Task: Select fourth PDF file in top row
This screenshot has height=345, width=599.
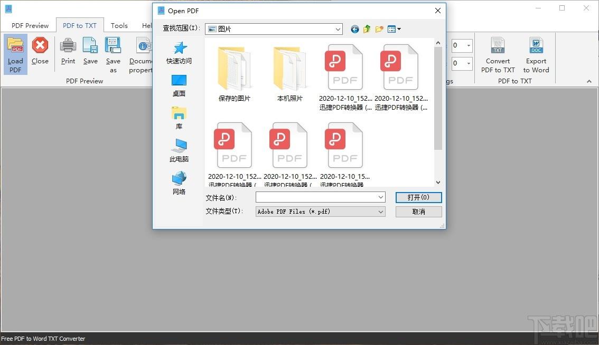Action: click(401, 78)
